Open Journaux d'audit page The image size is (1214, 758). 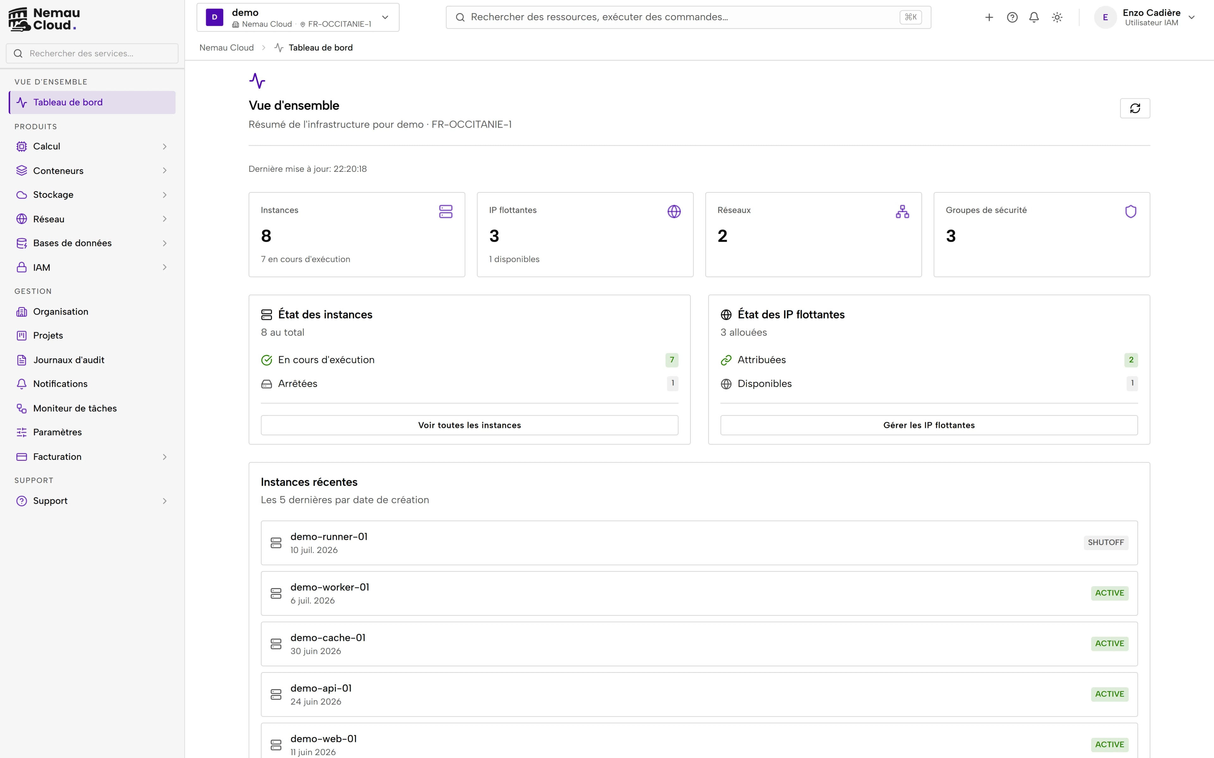pyautogui.click(x=92, y=360)
